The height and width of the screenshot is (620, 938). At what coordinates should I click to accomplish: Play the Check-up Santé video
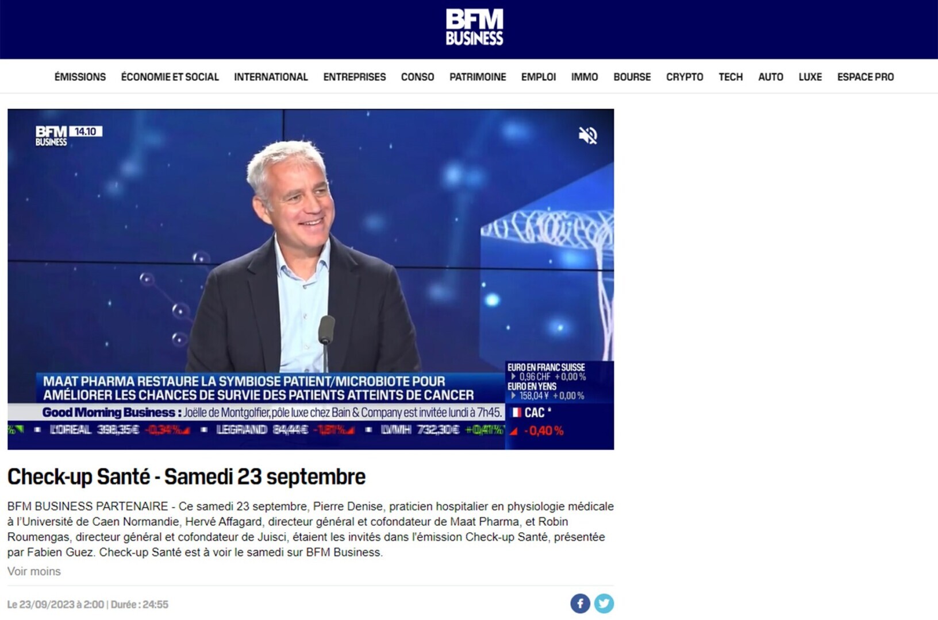pos(310,279)
